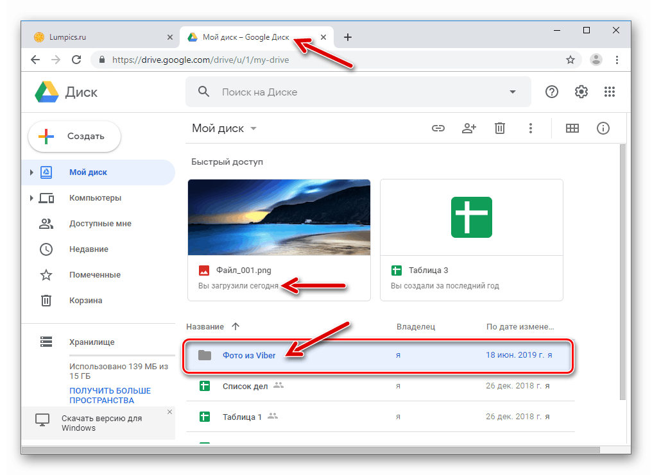The image size is (652, 475).
Task: Focus the Поиск на Диске search field
Action: coord(358,92)
